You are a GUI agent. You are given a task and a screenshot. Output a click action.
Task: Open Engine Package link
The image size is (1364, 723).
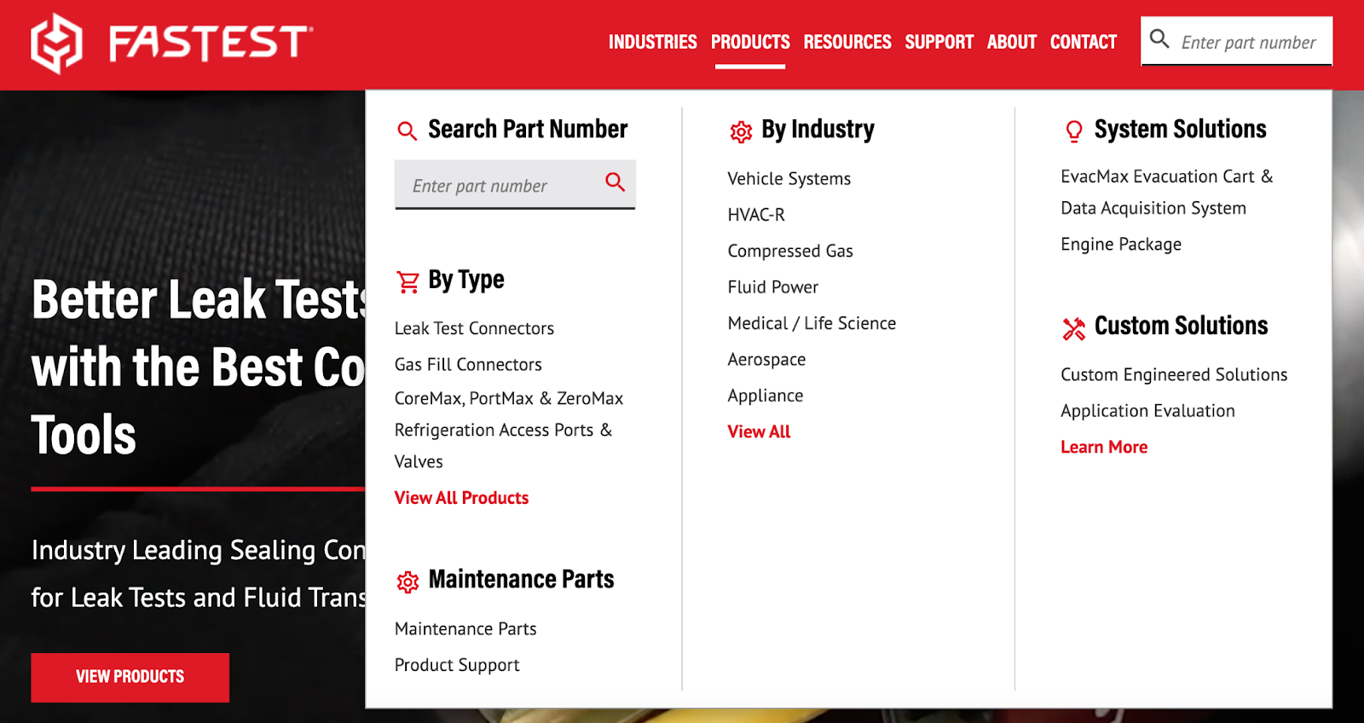pyautogui.click(x=1121, y=244)
